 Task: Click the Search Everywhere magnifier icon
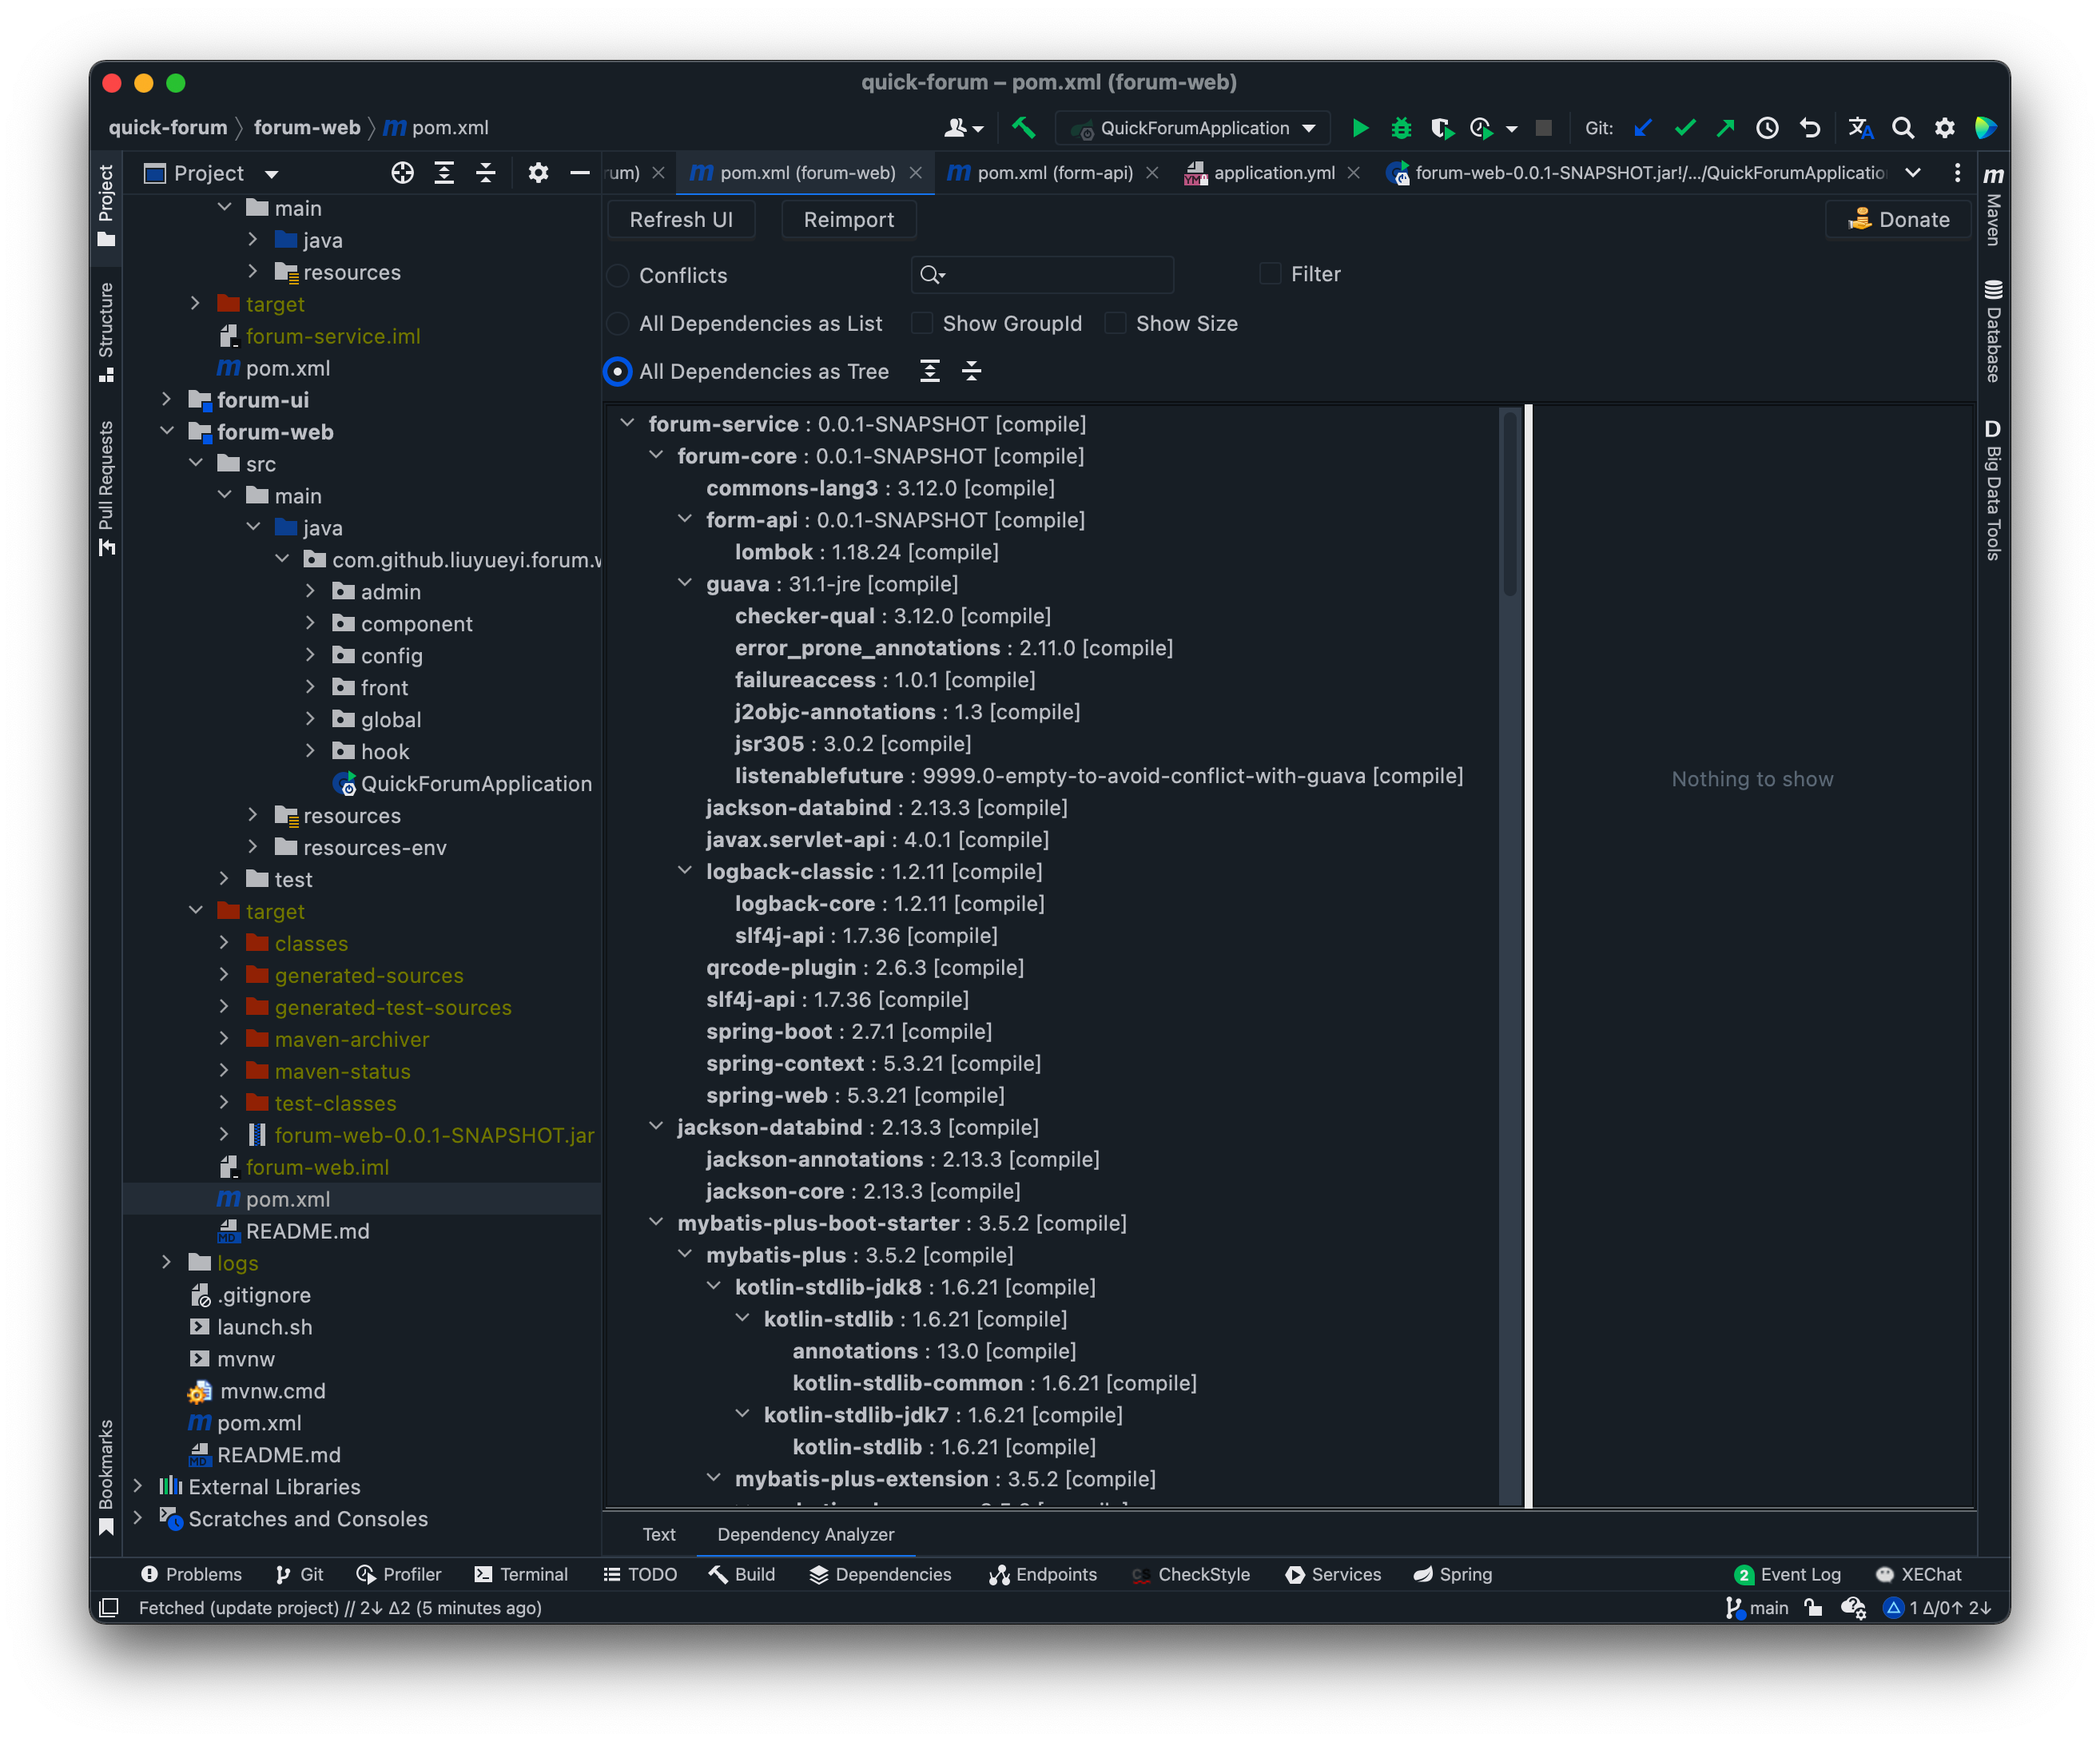click(x=1902, y=128)
